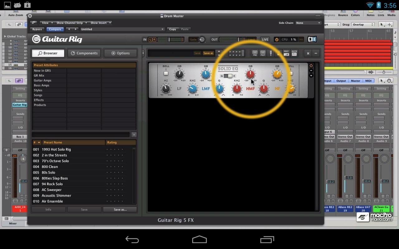Switch to MIDI tab in mixer window
The image size is (399, 249).
click(x=368, y=81)
